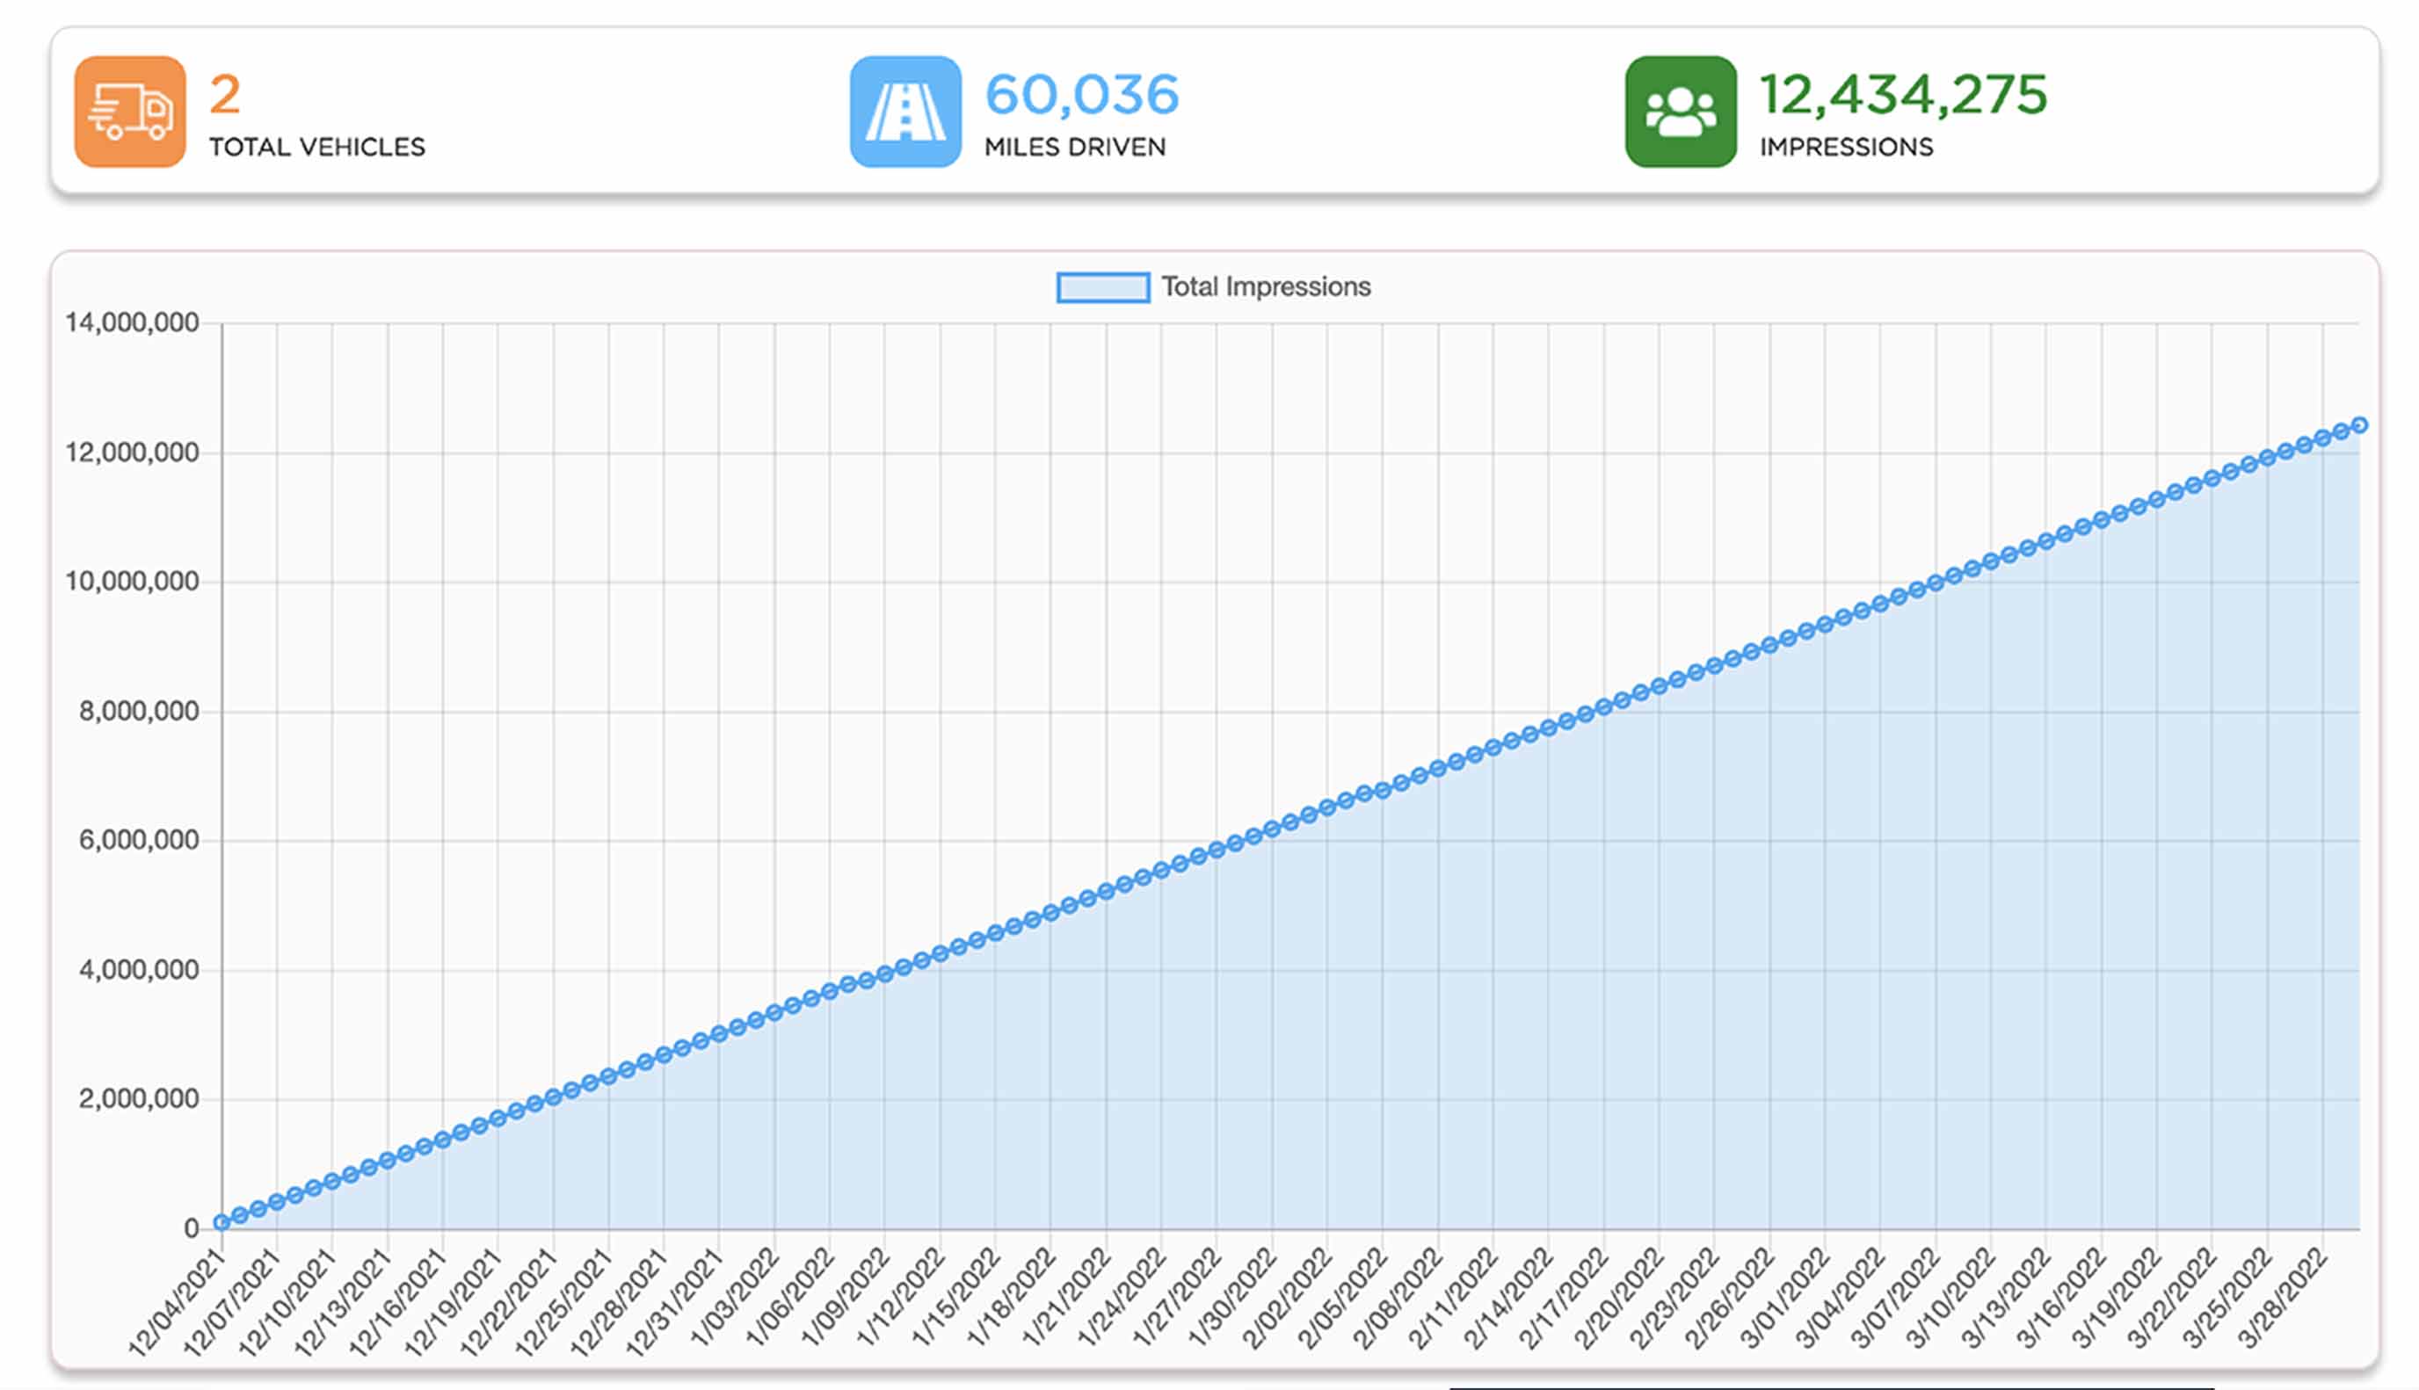
Task: Click the 60,036 miles driven number
Action: [1081, 95]
